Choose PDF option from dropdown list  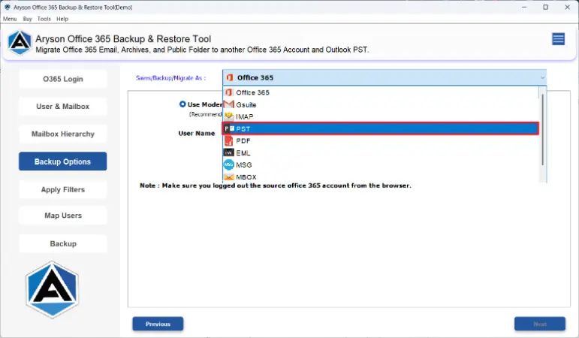tap(381, 140)
